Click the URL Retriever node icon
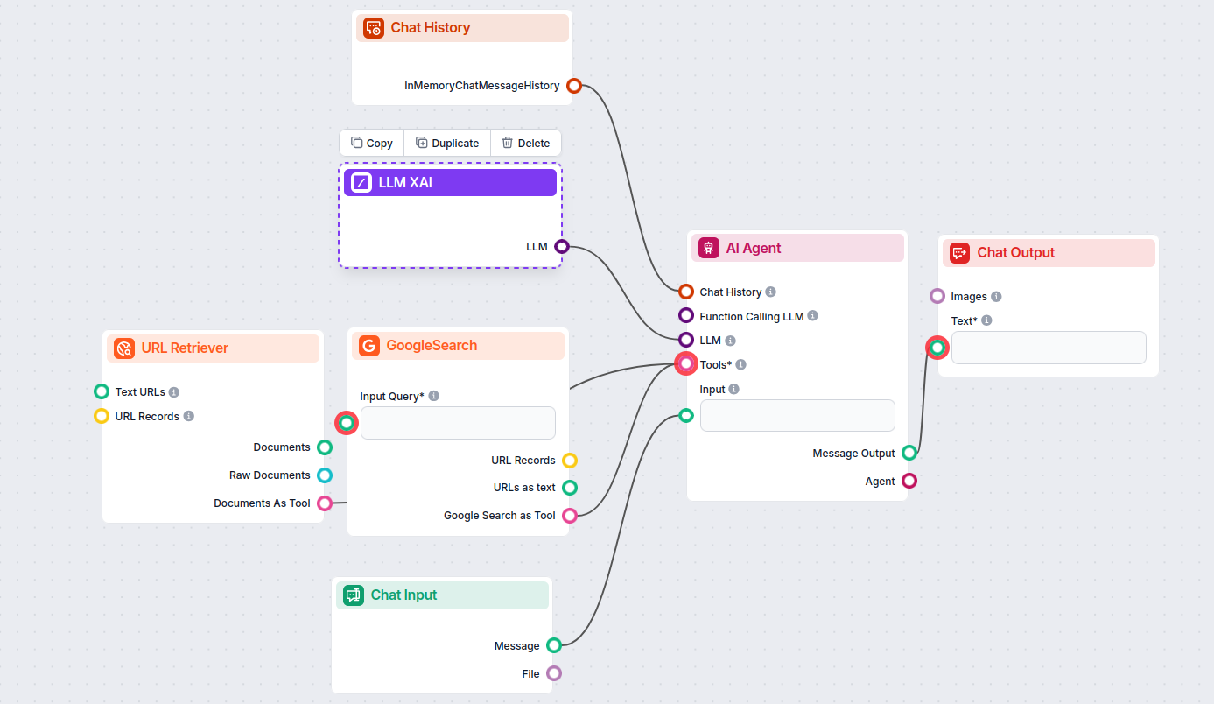Viewport: 1214px width, 704px height. click(125, 348)
